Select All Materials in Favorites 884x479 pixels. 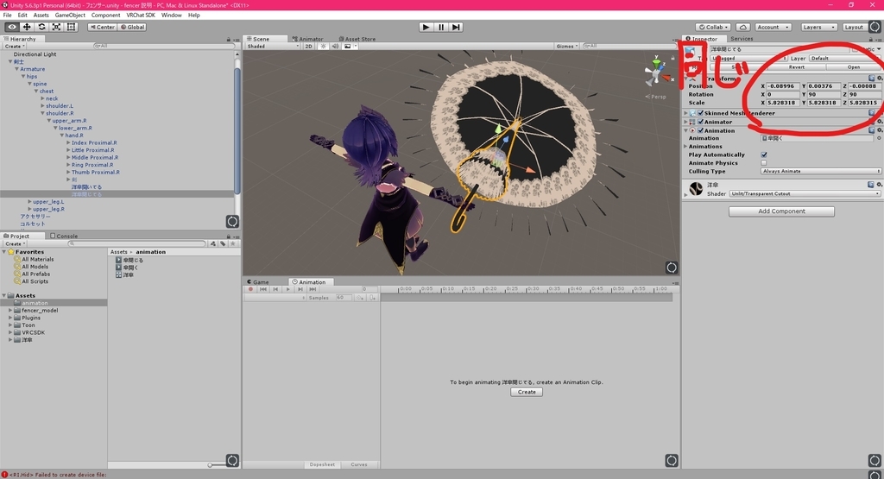pyautogui.click(x=37, y=259)
